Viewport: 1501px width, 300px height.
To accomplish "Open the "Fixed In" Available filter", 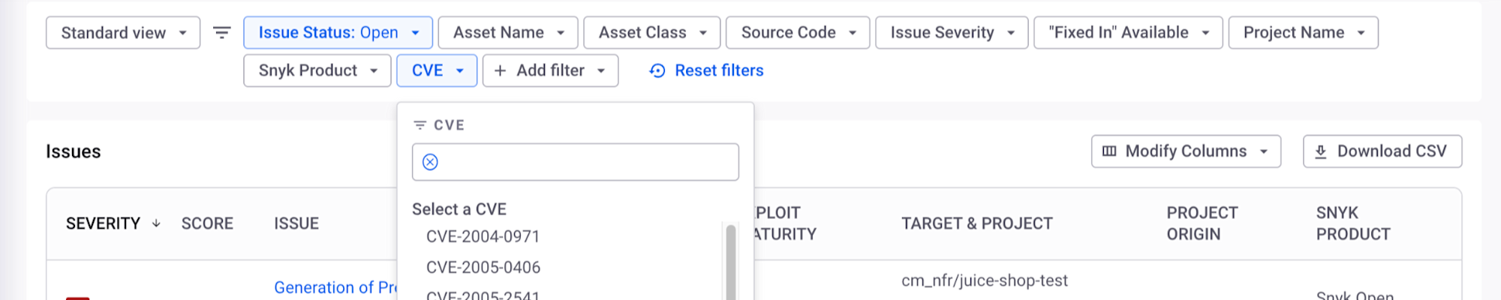I will tap(1128, 33).
